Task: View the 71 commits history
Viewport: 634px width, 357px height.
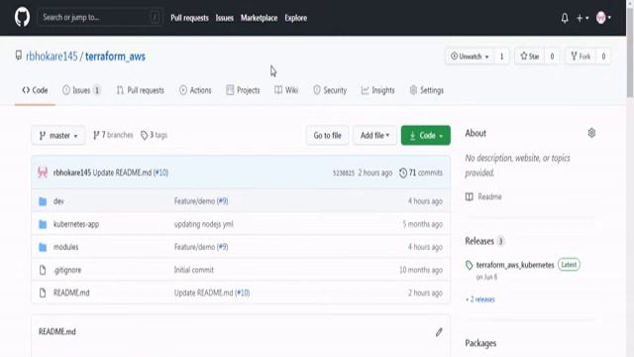Action: coord(421,173)
